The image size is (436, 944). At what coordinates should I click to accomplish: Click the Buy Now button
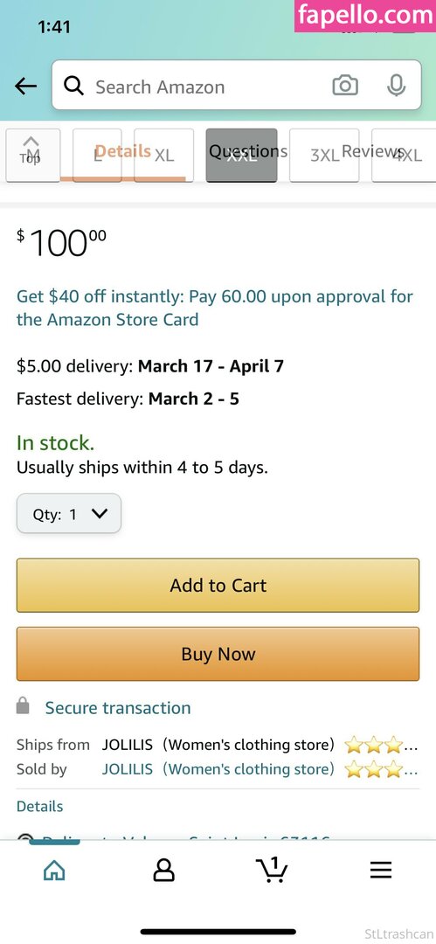[218, 654]
